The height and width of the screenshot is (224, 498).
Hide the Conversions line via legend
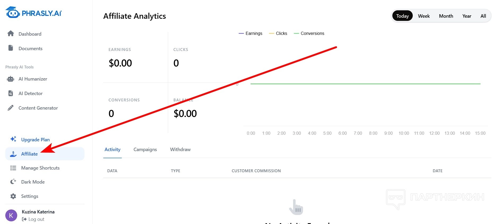point(309,33)
